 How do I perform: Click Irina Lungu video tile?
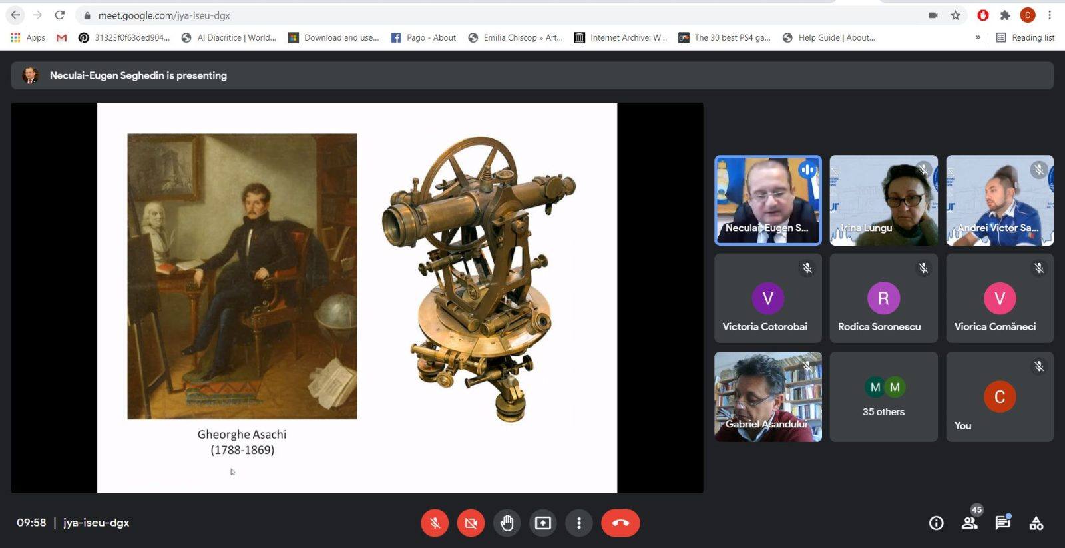point(883,200)
